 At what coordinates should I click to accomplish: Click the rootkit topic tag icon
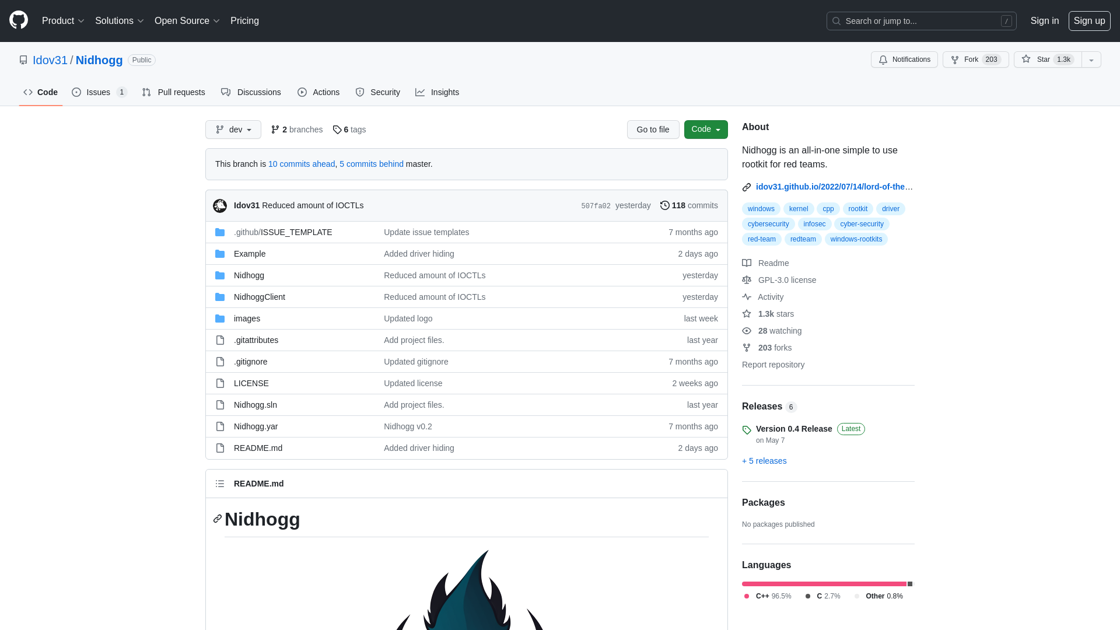click(x=857, y=208)
